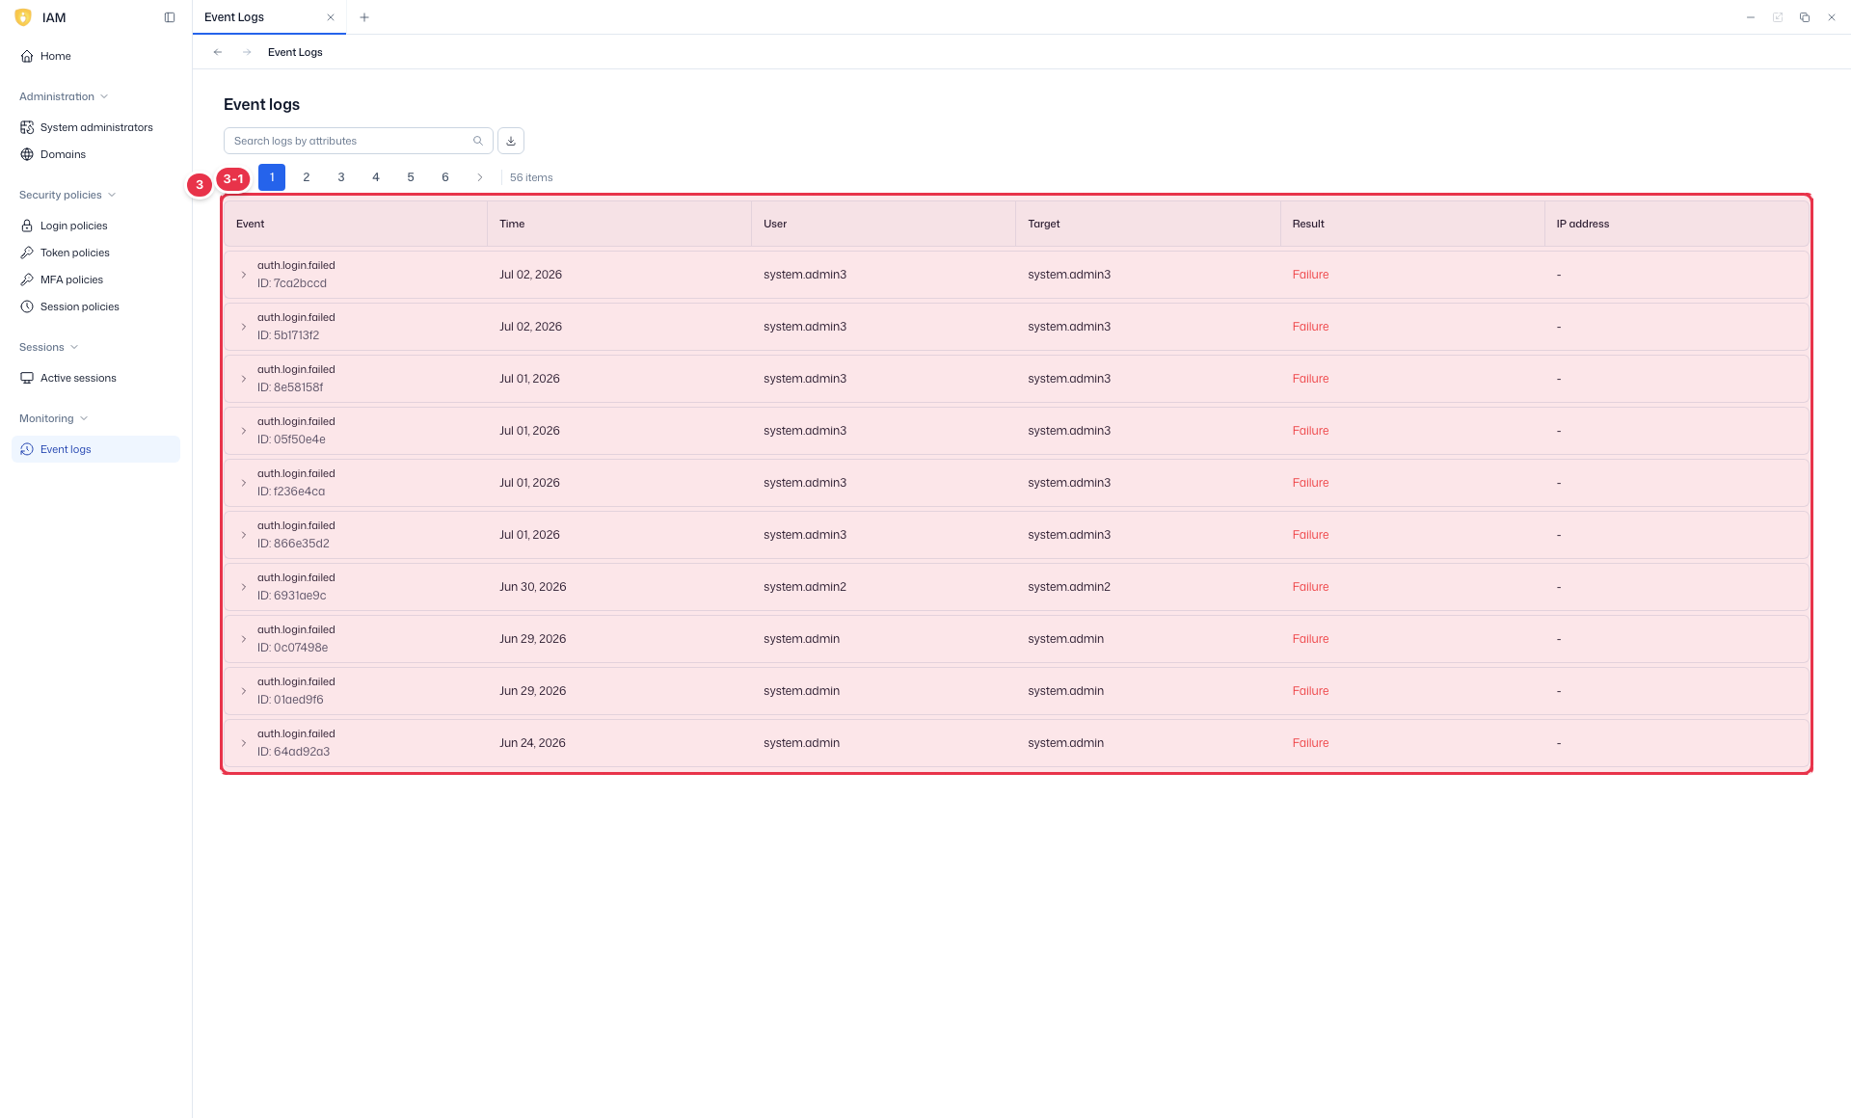1851x1118 pixels.
Task: Open Session policies
Action: pos(95,306)
